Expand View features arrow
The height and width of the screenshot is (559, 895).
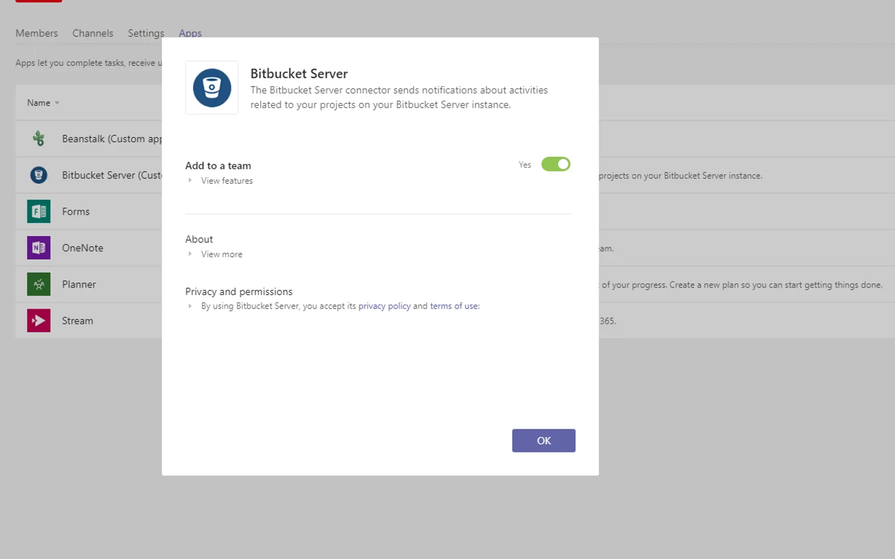click(x=190, y=181)
